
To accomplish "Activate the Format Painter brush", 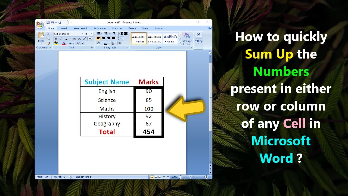I will pyautogui.click(x=48, y=43).
